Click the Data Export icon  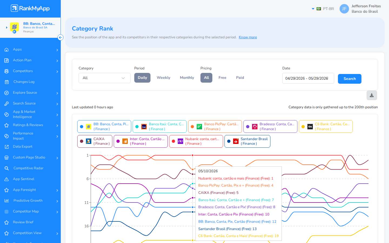(7, 147)
